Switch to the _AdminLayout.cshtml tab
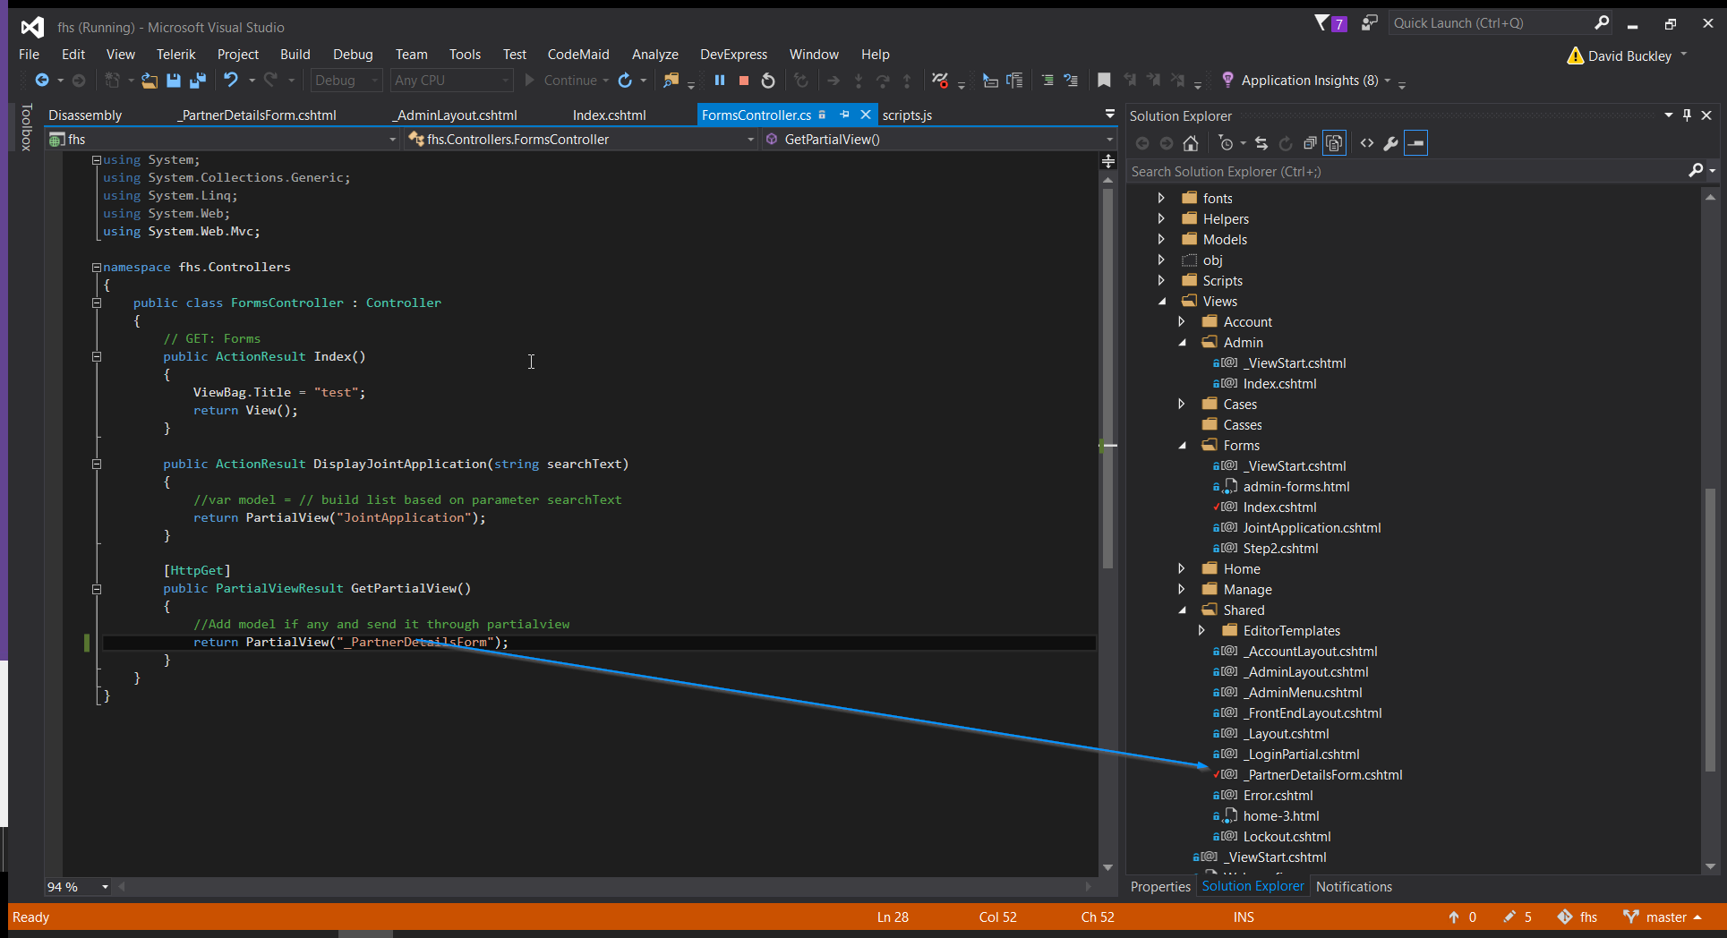This screenshot has height=938, width=1727. click(x=457, y=115)
